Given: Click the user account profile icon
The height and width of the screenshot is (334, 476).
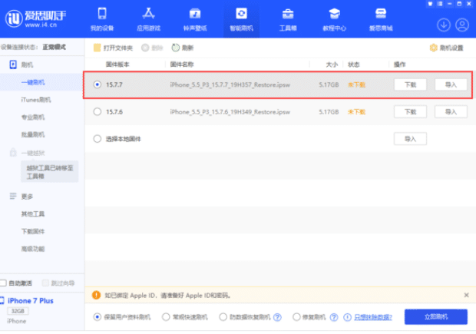Looking at the screenshot, I should click(x=462, y=25).
